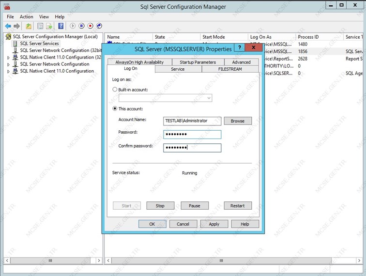Image resolution: width=366 pixels, height=276 pixels.
Task: Click the question mark in Properties title bar
Action: 240,47
